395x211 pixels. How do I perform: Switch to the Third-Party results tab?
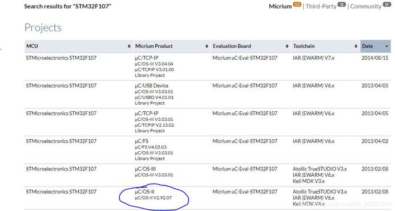(x=321, y=6)
